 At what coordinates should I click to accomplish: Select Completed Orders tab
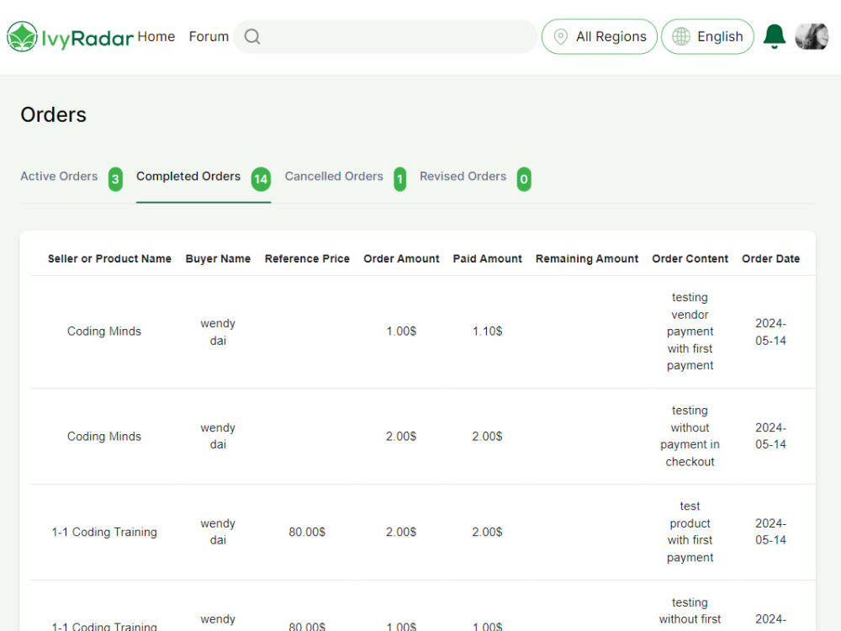pos(188,177)
